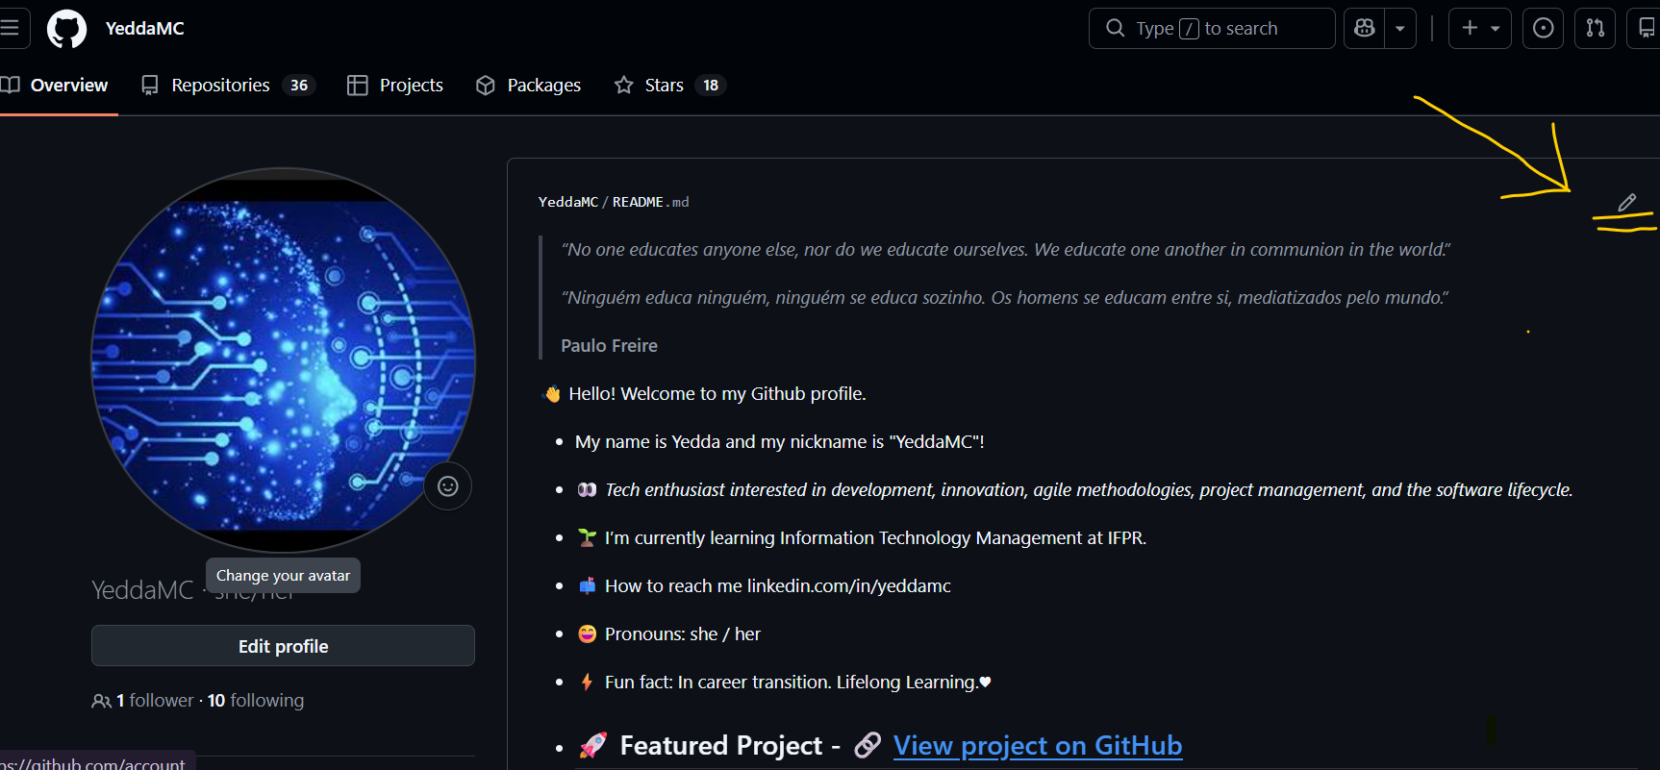
Task: Switch to the Overview tab
Action: pos(56,86)
